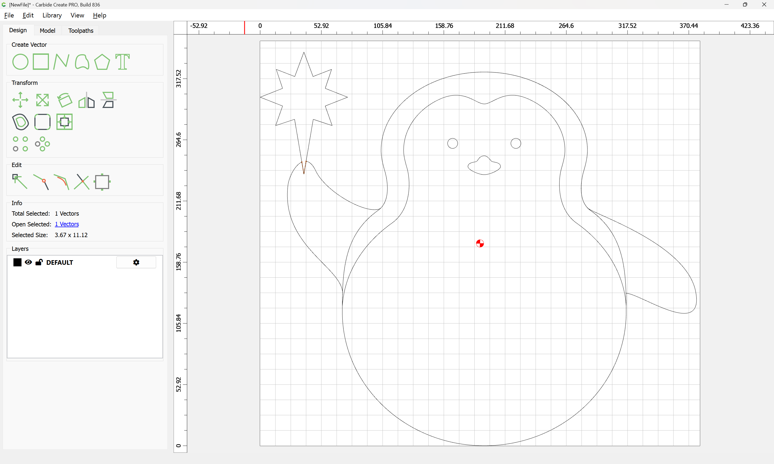Click the DEFAULT layer black color swatch
774x464 pixels.
pyautogui.click(x=17, y=262)
